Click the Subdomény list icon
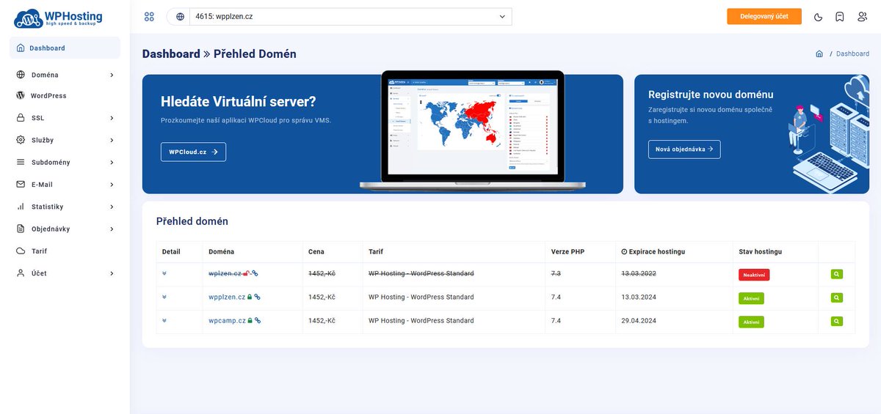 pyautogui.click(x=21, y=162)
